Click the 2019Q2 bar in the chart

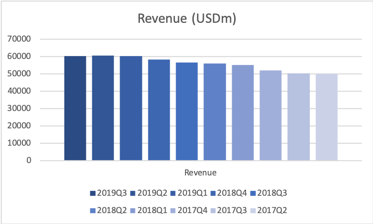(103, 108)
